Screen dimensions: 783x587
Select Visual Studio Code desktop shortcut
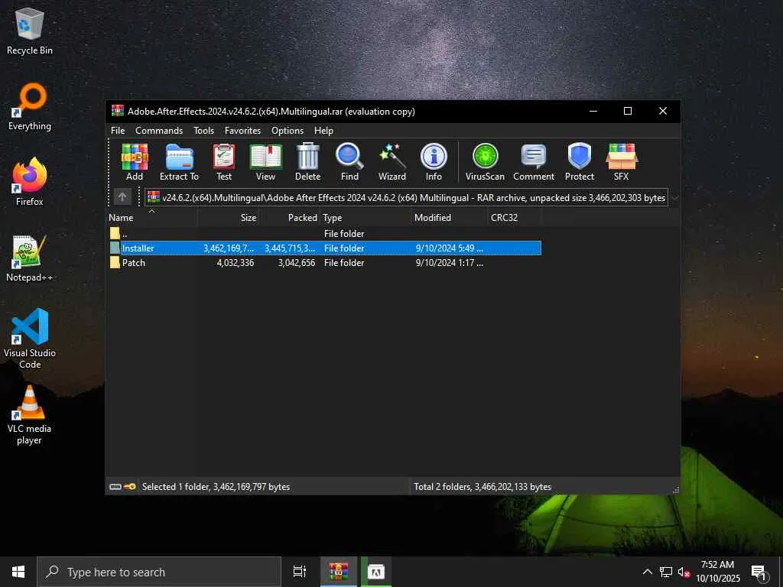tap(30, 339)
